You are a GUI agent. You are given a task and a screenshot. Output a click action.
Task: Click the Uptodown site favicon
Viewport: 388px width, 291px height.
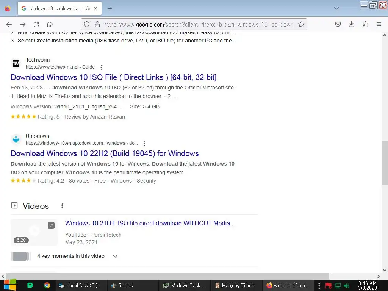pos(16,139)
